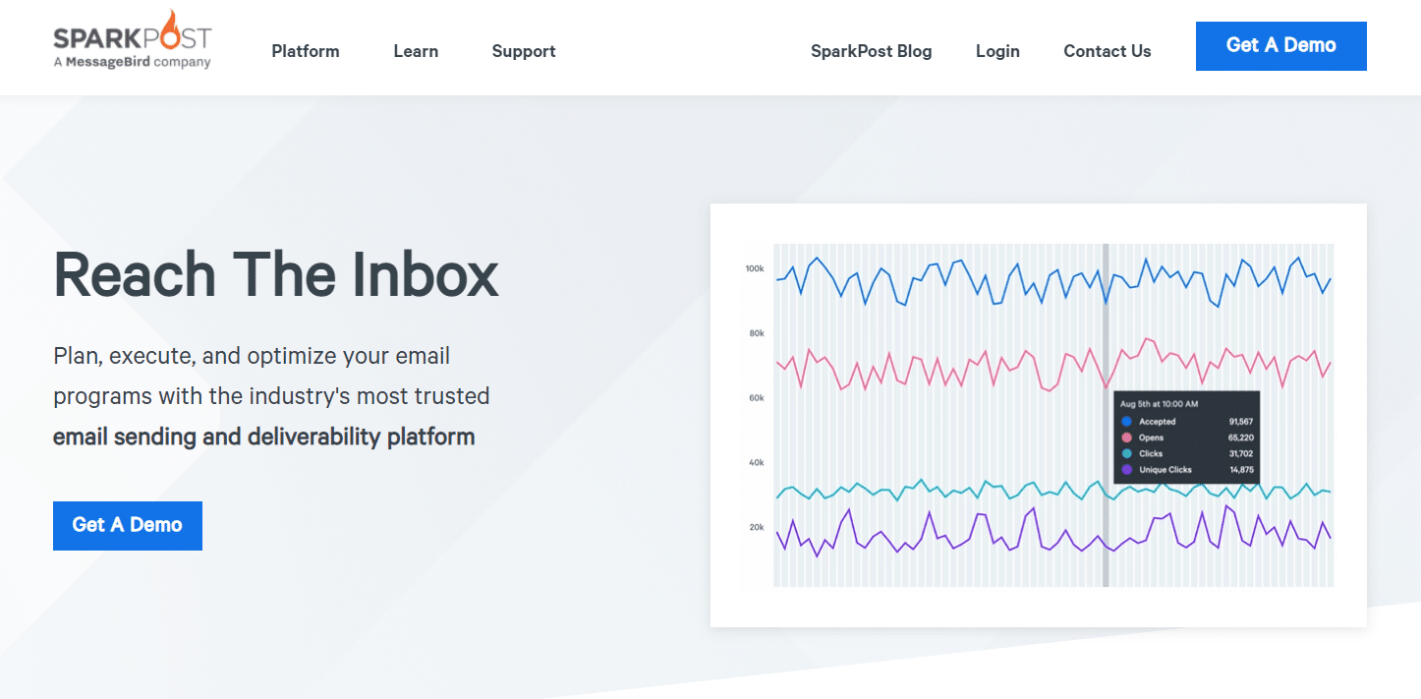
Task: Click the Accepted value 91,567
Action: tap(1240, 422)
